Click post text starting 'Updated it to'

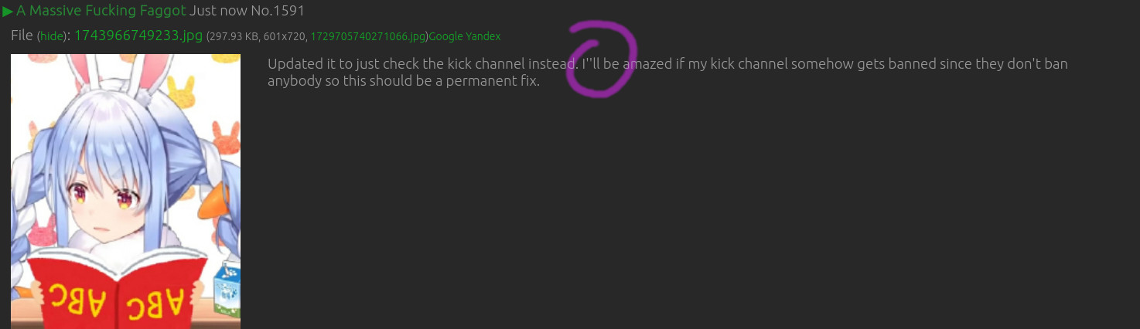tap(667, 72)
